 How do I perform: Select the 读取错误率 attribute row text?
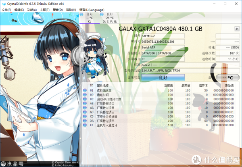pos(104,90)
